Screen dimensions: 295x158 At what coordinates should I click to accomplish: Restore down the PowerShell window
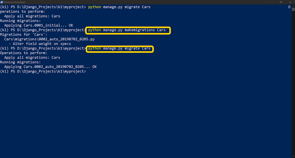[281, 2]
